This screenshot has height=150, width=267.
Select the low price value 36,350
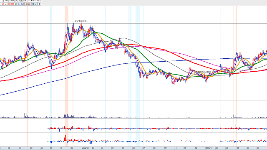(20, 4)
